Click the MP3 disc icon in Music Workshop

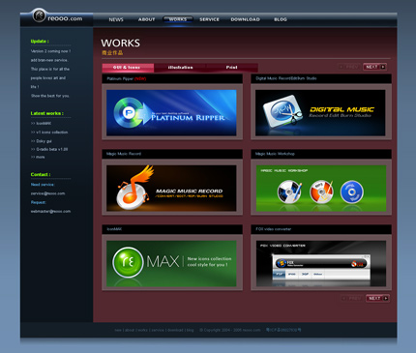321,191
